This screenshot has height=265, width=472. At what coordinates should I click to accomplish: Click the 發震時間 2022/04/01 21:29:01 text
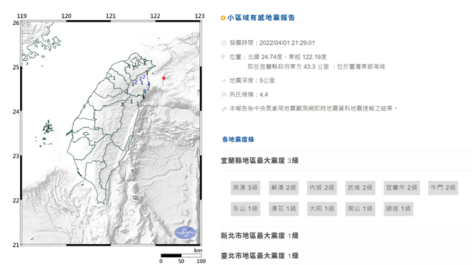272,43
